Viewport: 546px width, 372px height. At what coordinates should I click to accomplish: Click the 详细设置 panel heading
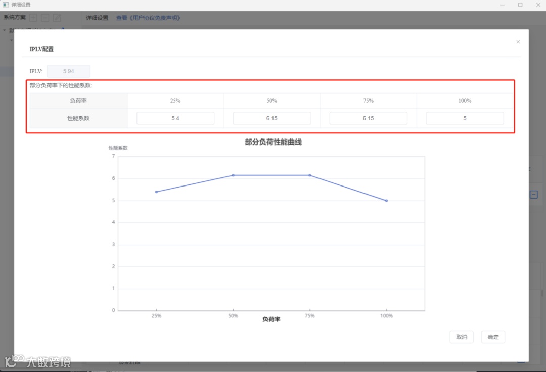97,18
